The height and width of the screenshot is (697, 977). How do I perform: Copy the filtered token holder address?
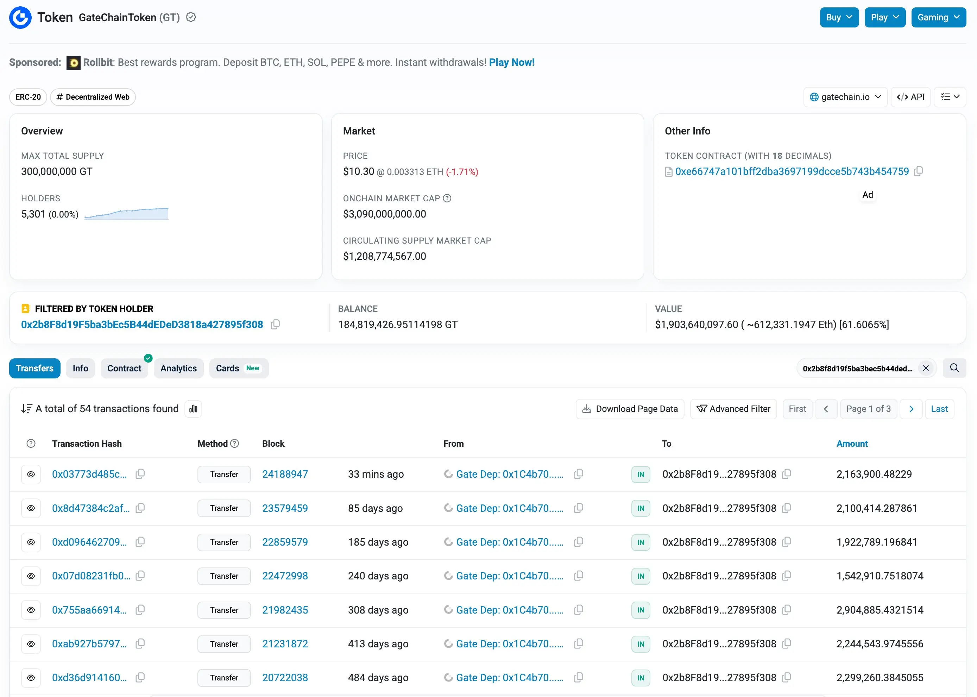pyautogui.click(x=276, y=325)
